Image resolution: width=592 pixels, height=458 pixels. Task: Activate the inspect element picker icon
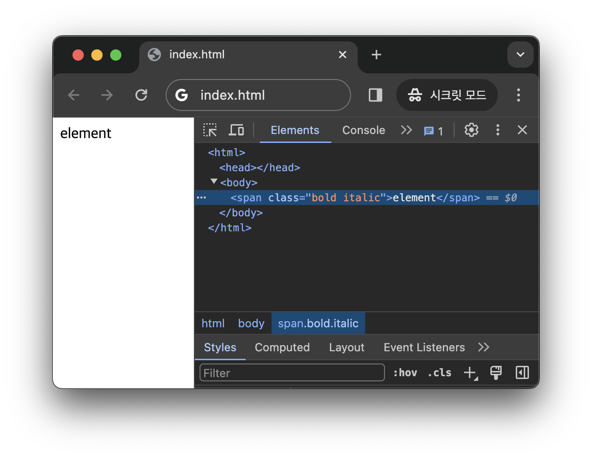pyautogui.click(x=210, y=130)
